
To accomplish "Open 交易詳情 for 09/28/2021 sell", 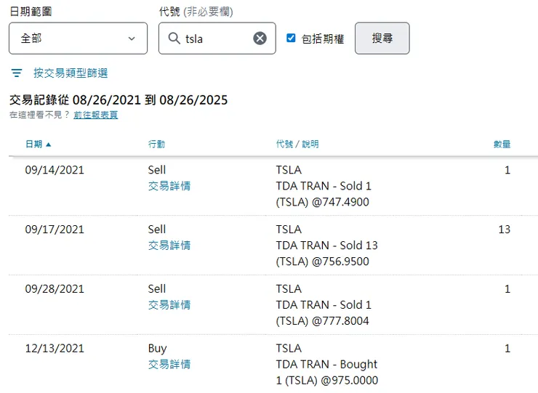I will click(169, 305).
